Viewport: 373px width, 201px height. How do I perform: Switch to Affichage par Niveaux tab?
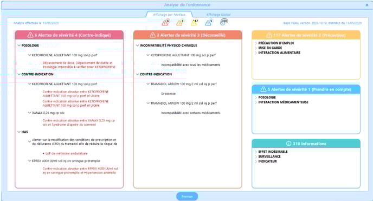[x=169, y=15]
